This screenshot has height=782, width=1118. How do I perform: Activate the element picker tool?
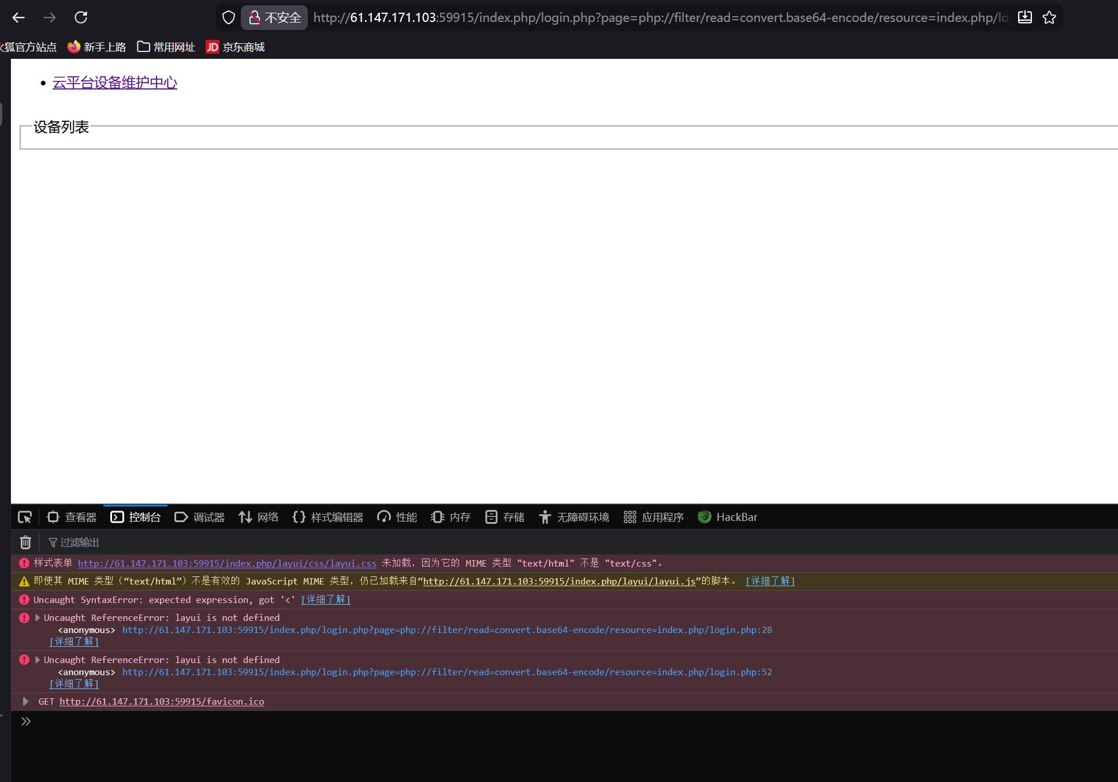click(25, 517)
